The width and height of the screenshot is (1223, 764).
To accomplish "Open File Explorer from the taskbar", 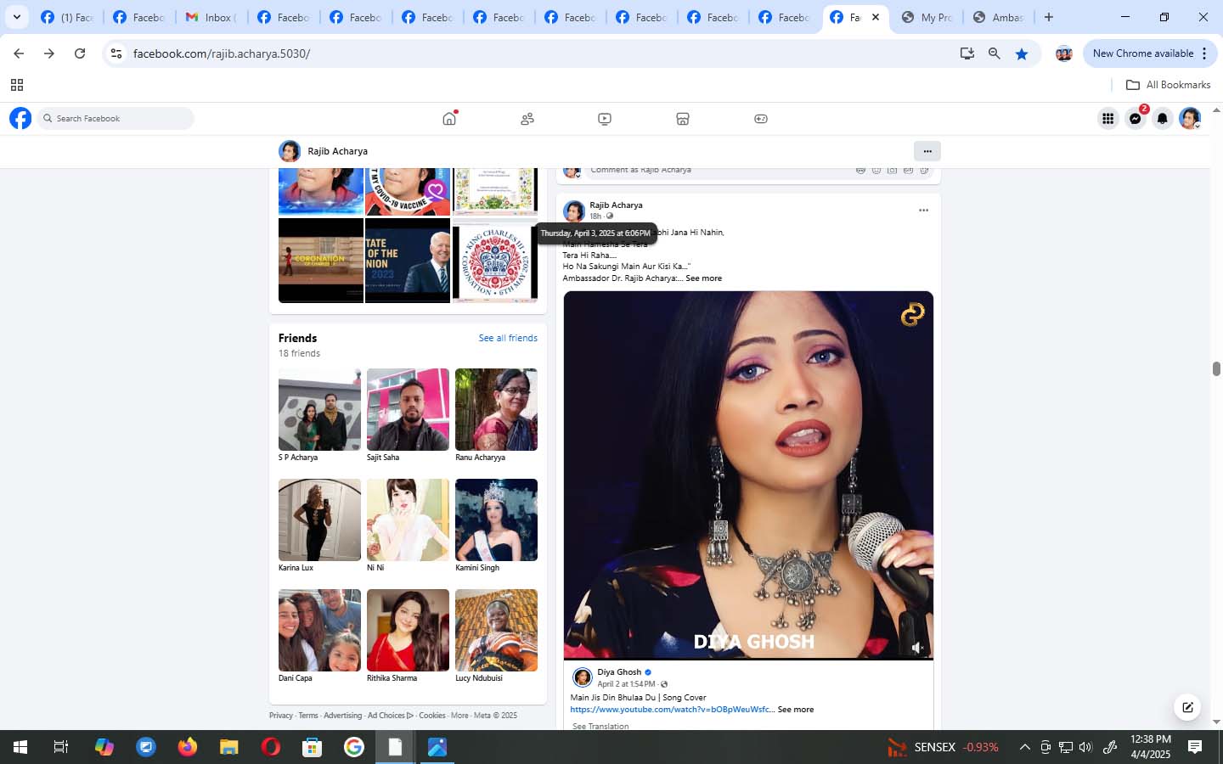I will click(229, 747).
